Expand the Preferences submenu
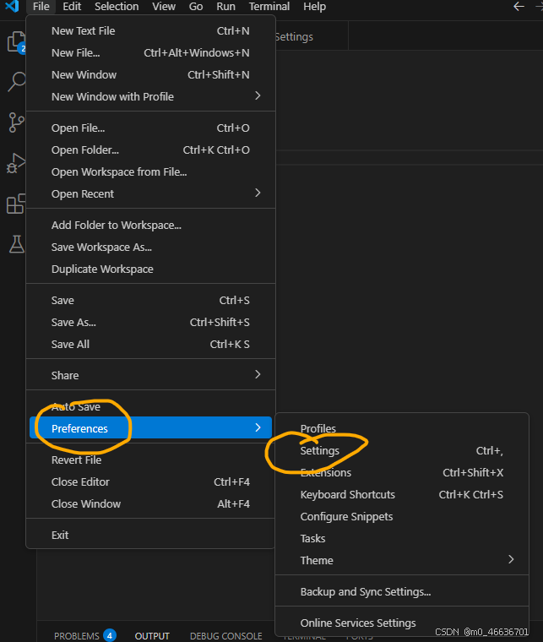The height and width of the screenshot is (642, 543). [x=150, y=428]
